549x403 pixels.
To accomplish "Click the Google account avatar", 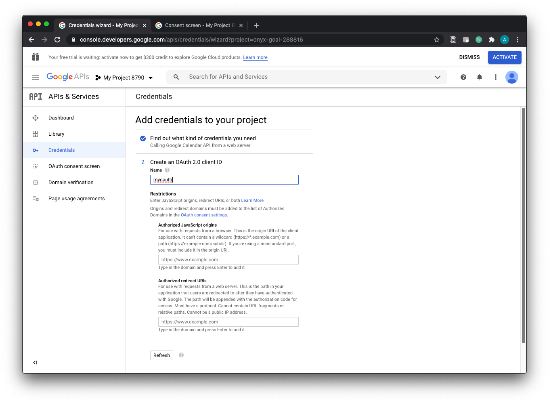I will [x=512, y=77].
